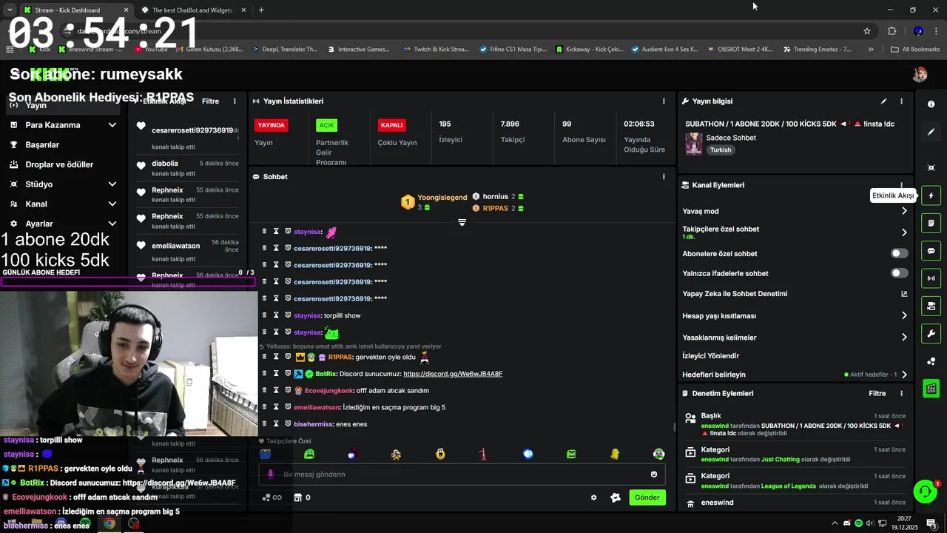Ban emelliawatson using the shield icon
The image size is (947, 533).
tap(288, 406)
